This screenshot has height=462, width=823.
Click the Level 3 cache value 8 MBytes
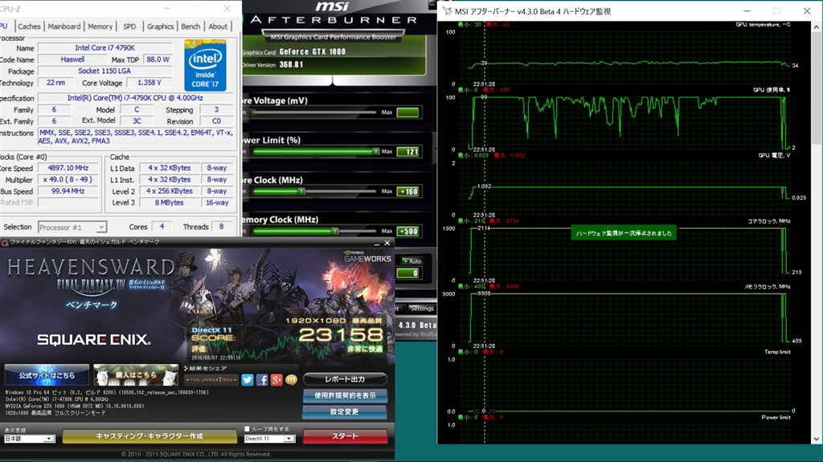click(x=169, y=203)
